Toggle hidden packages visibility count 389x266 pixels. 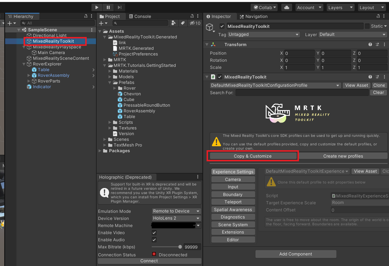[x=195, y=23]
